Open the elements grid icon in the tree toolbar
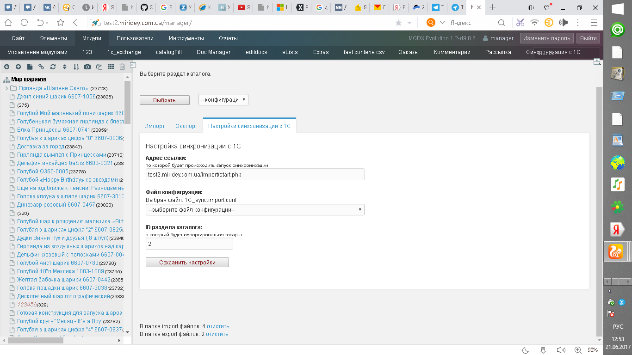This screenshot has height=355, width=632. point(111,67)
